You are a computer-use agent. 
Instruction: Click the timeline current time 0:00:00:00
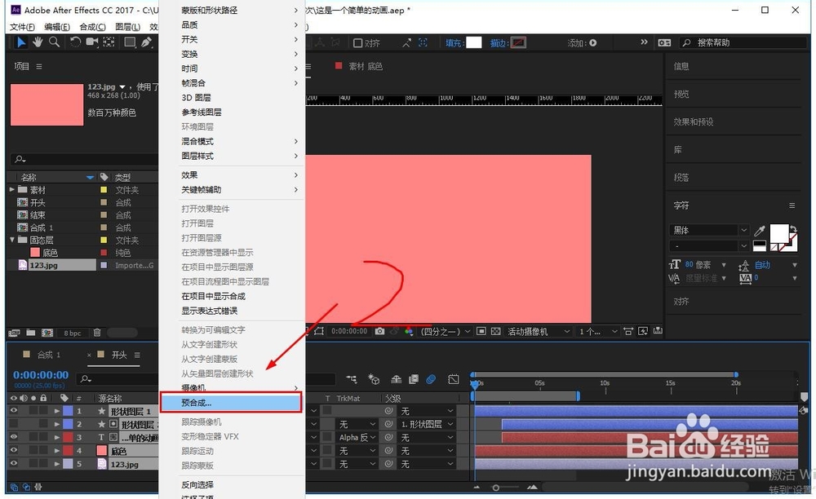pos(41,375)
